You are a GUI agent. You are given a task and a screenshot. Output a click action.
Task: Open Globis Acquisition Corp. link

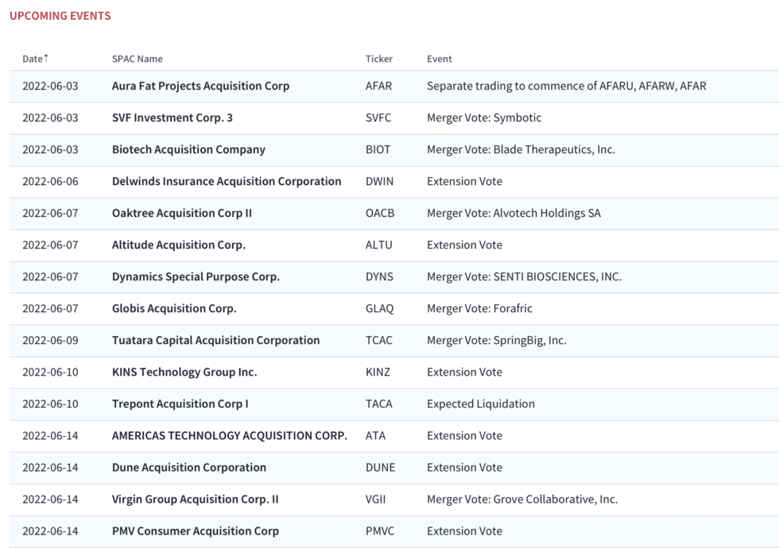pyautogui.click(x=174, y=308)
